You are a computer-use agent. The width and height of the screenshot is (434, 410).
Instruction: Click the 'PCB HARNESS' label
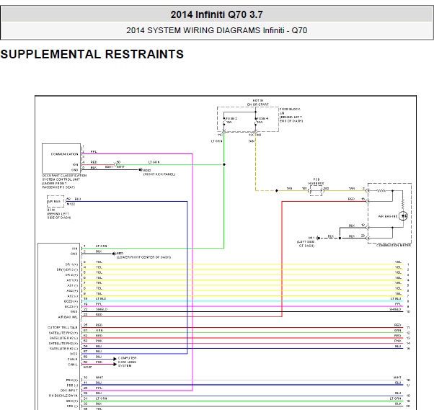[316, 182]
